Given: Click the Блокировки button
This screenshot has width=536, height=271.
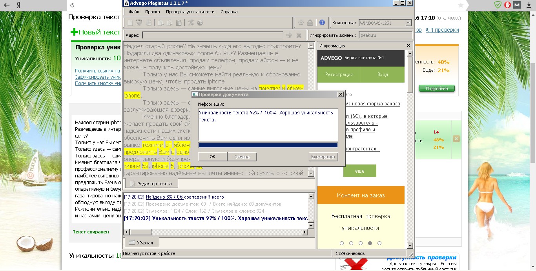Looking at the screenshot, I should click(x=323, y=157).
